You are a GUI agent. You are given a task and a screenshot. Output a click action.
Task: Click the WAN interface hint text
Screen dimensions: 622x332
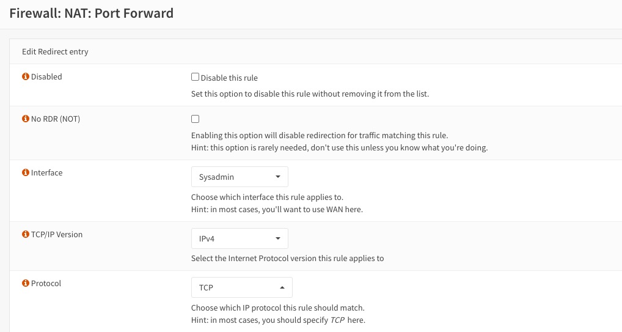tap(277, 209)
